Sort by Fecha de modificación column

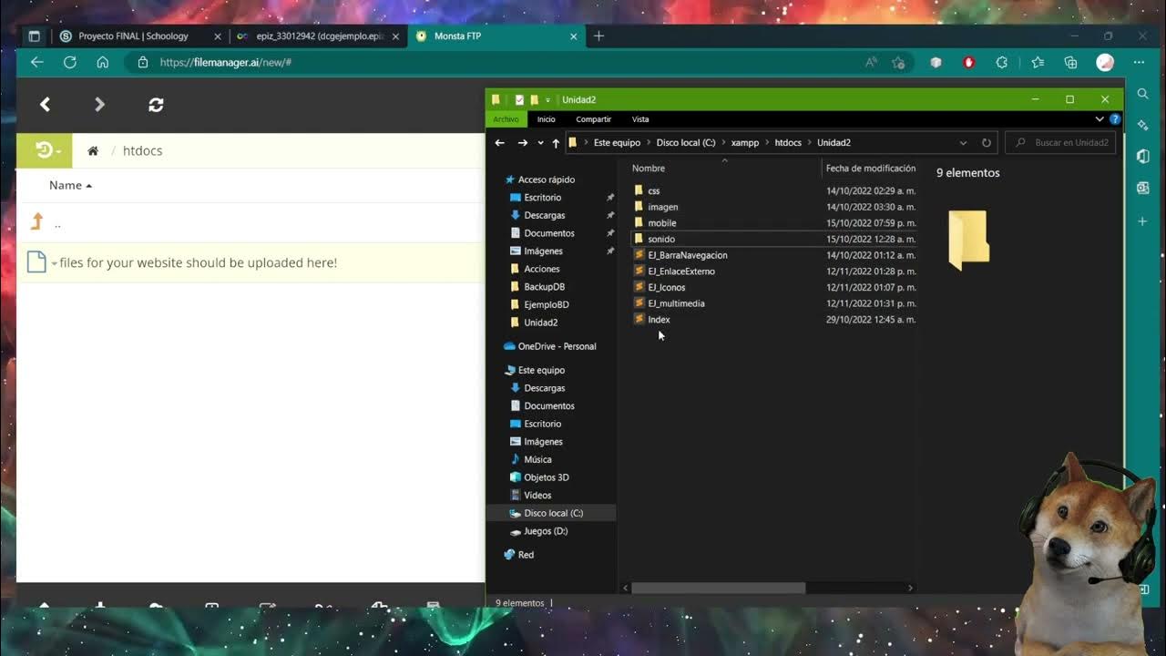pyautogui.click(x=870, y=169)
